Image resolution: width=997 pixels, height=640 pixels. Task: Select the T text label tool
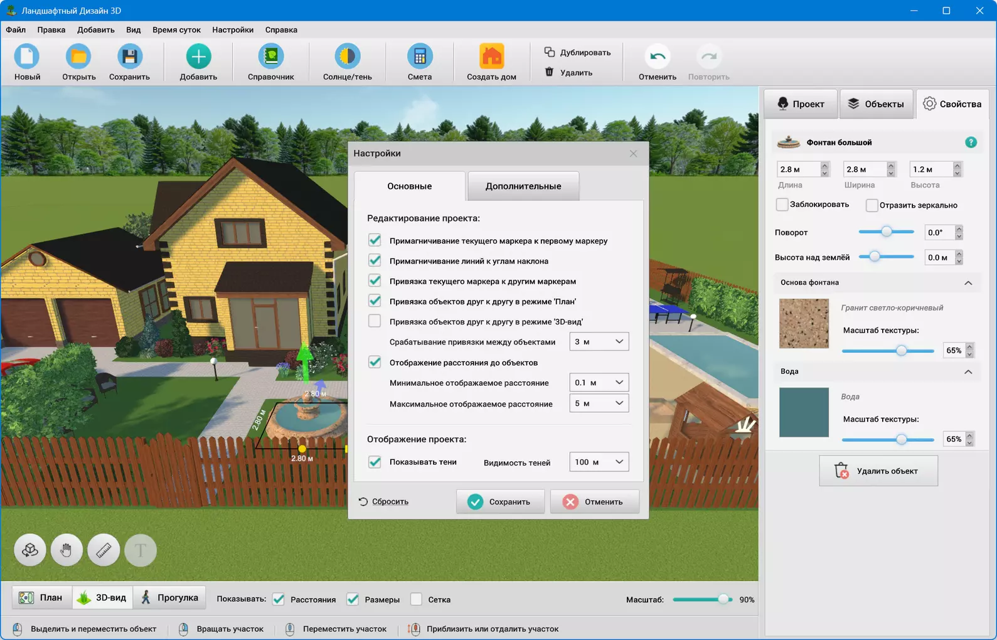(141, 550)
